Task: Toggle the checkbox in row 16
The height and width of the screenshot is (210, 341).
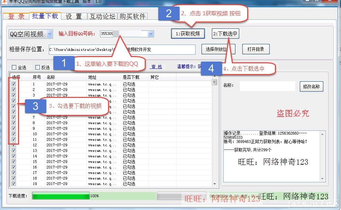Action: tap(14, 167)
